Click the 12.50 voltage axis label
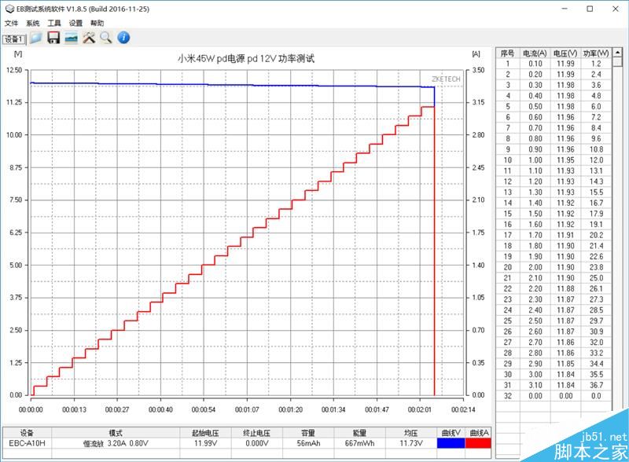 point(14,70)
